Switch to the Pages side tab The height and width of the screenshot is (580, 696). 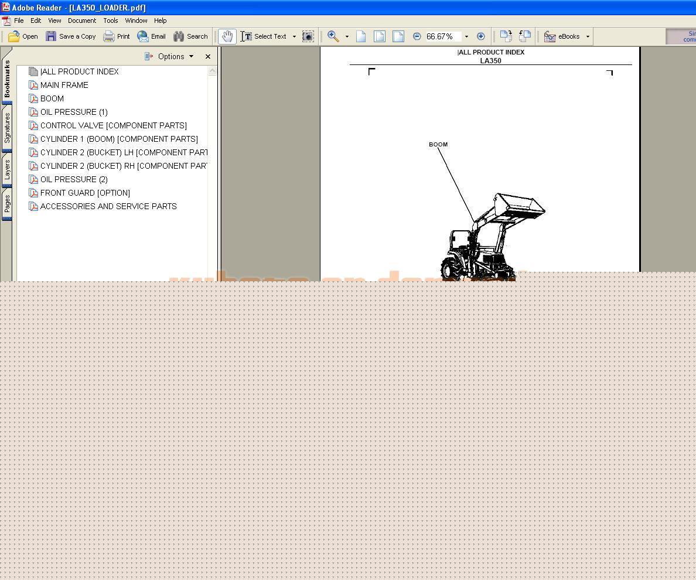coord(6,204)
